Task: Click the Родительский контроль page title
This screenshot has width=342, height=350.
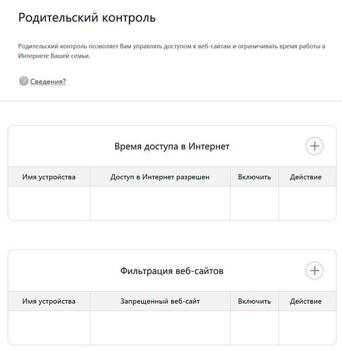Action: coord(87,18)
